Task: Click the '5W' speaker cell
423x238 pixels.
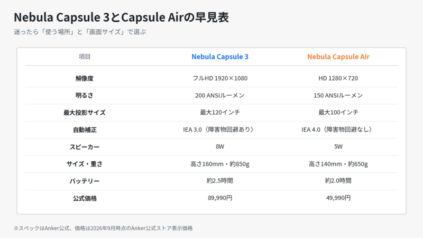Action: click(x=338, y=147)
